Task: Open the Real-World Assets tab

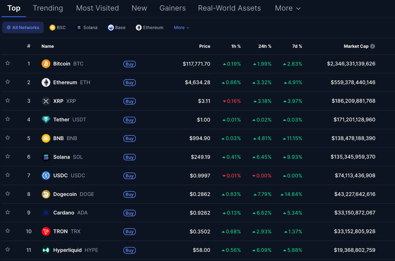Action: pos(229,8)
